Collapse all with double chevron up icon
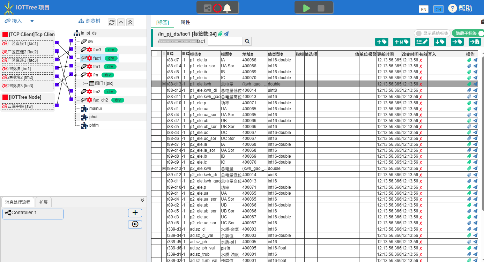 (x=130, y=22)
